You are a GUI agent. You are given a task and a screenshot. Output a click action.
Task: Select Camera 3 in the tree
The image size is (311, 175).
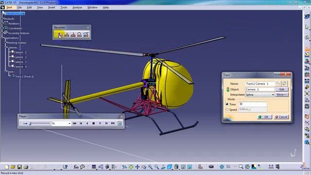(x=20, y=62)
